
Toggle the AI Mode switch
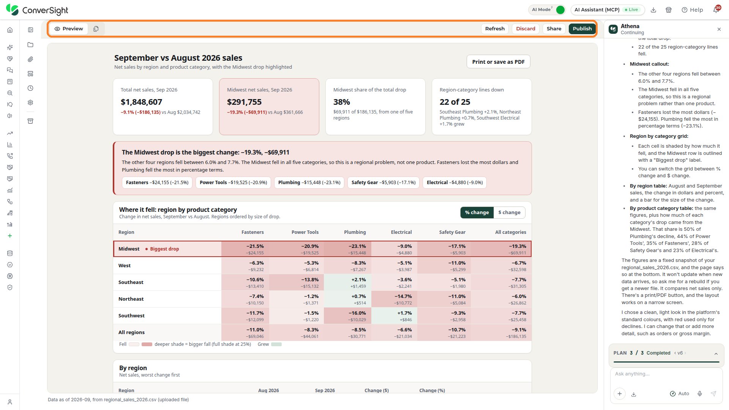tap(560, 10)
